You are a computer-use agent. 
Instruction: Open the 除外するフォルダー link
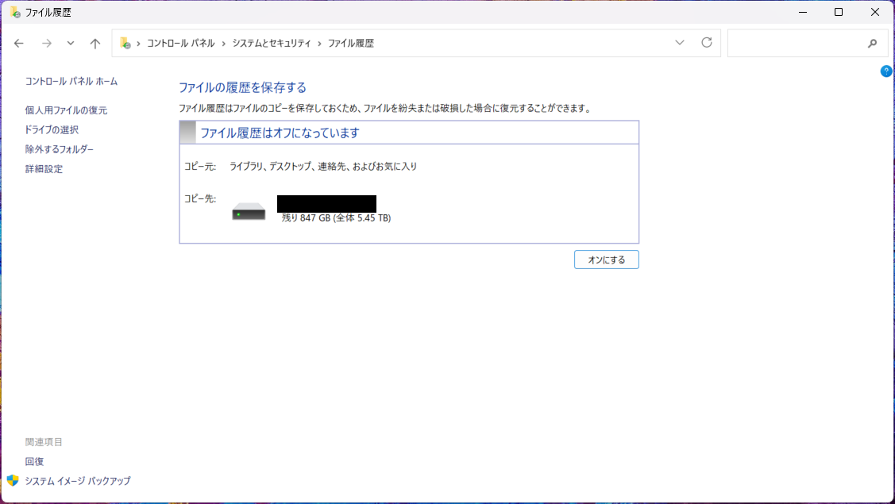59,149
